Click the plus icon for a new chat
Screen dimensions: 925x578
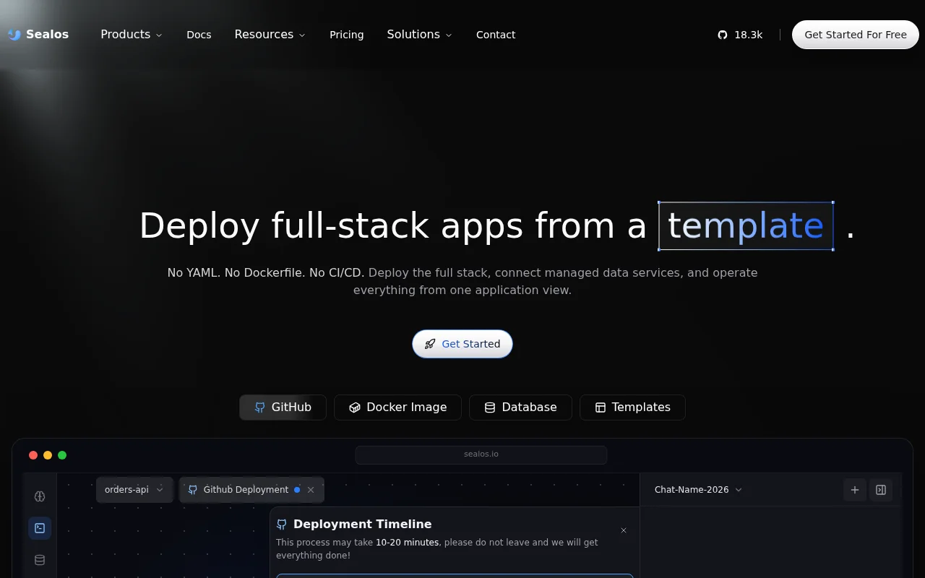point(855,490)
